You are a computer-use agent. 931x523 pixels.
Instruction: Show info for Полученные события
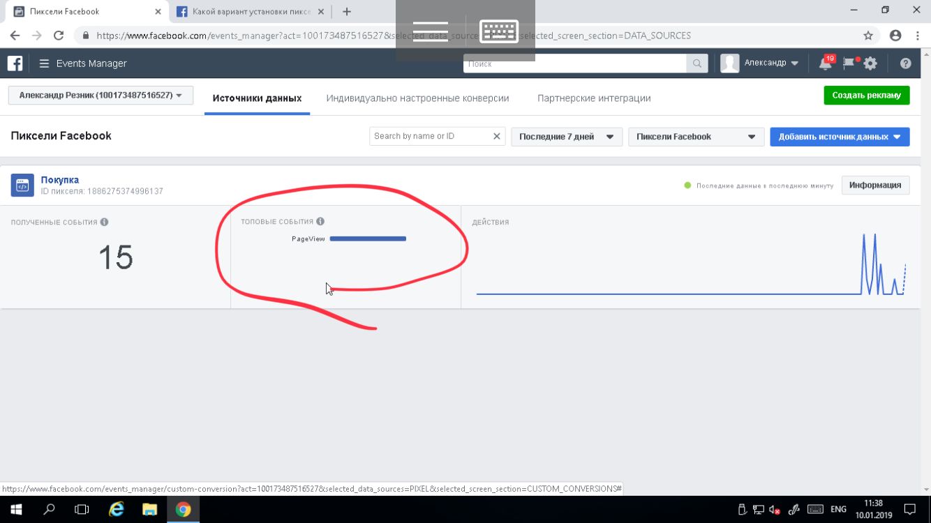104,222
